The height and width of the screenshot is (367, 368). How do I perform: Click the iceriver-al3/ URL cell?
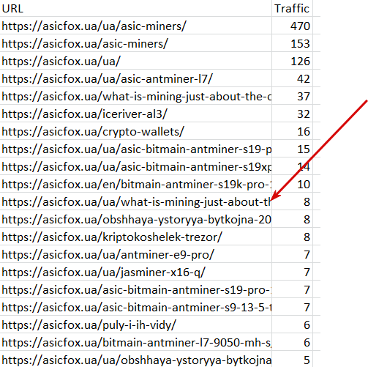[136, 114]
